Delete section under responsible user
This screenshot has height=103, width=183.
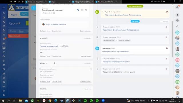tap(86, 31)
